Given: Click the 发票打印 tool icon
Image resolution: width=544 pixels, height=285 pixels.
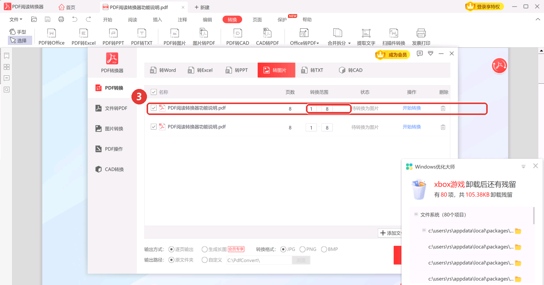Looking at the screenshot, I should tap(421, 37).
